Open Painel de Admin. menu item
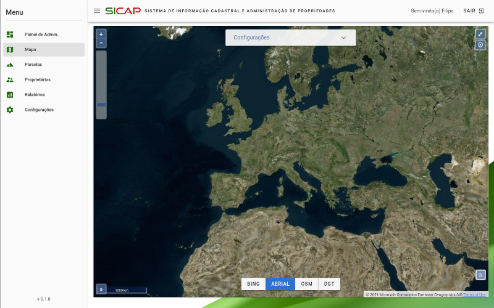Screen dimensions: 494x308 click(41, 34)
